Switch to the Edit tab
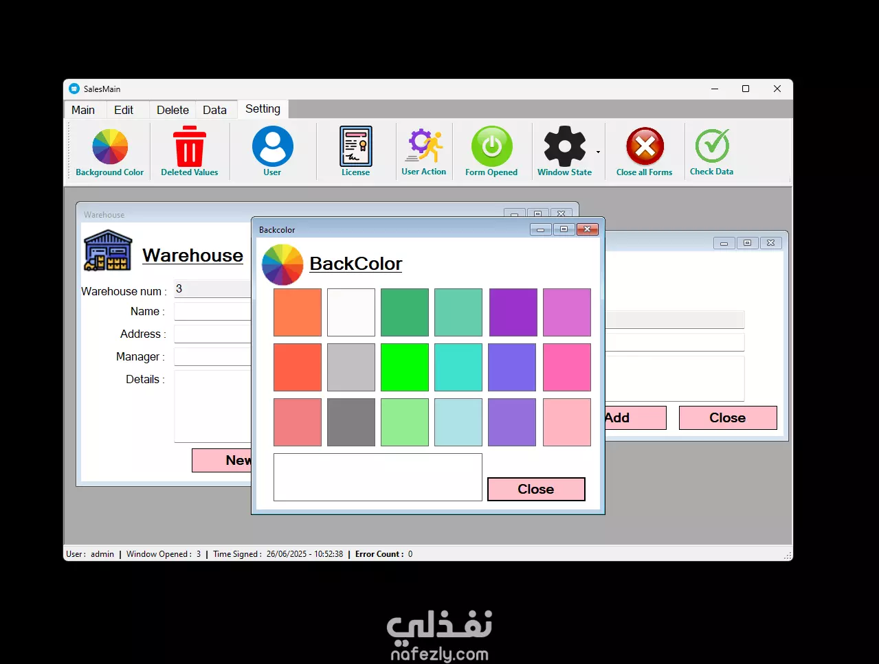Viewport: 879px width, 664px height. click(x=124, y=110)
